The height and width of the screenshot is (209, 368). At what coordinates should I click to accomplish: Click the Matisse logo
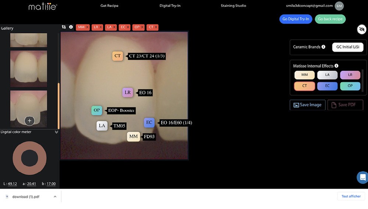43,6
